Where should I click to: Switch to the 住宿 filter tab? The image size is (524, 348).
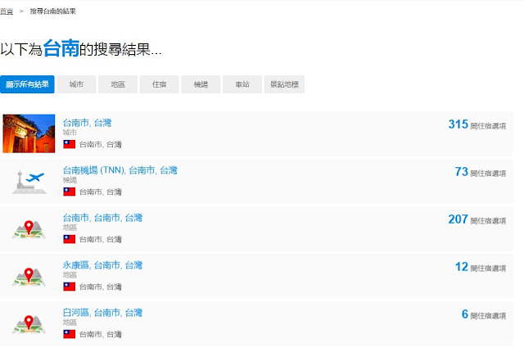pos(159,84)
